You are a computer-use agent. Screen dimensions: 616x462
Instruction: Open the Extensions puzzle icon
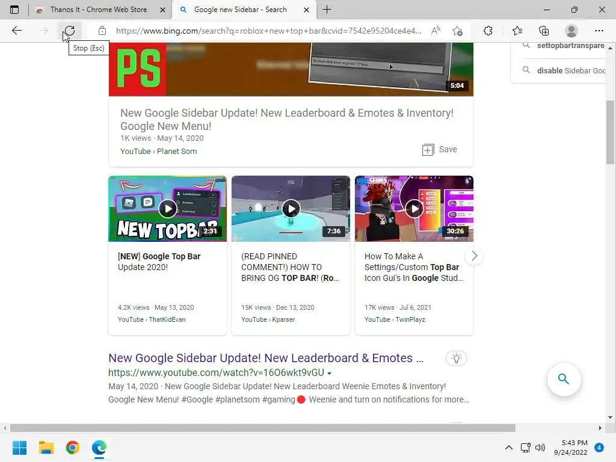click(488, 31)
